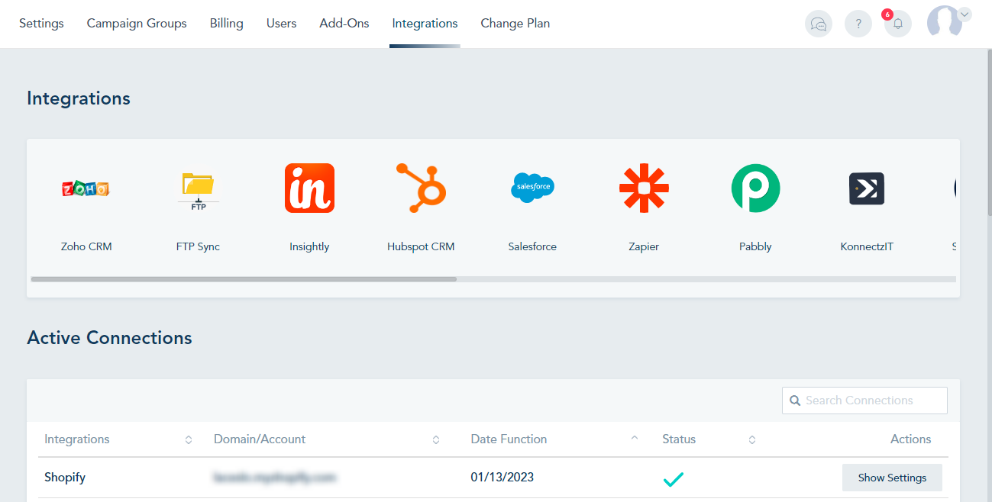Click the Zoho CRM label
Screen dimensions: 992x502
pyautogui.click(x=86, y=246)
